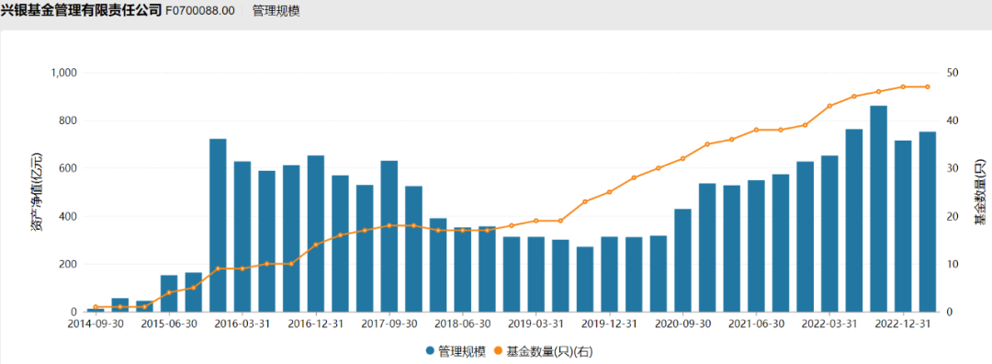
Task: Click the 资产净值(亿元) left axis title
Action: point(36,192)
